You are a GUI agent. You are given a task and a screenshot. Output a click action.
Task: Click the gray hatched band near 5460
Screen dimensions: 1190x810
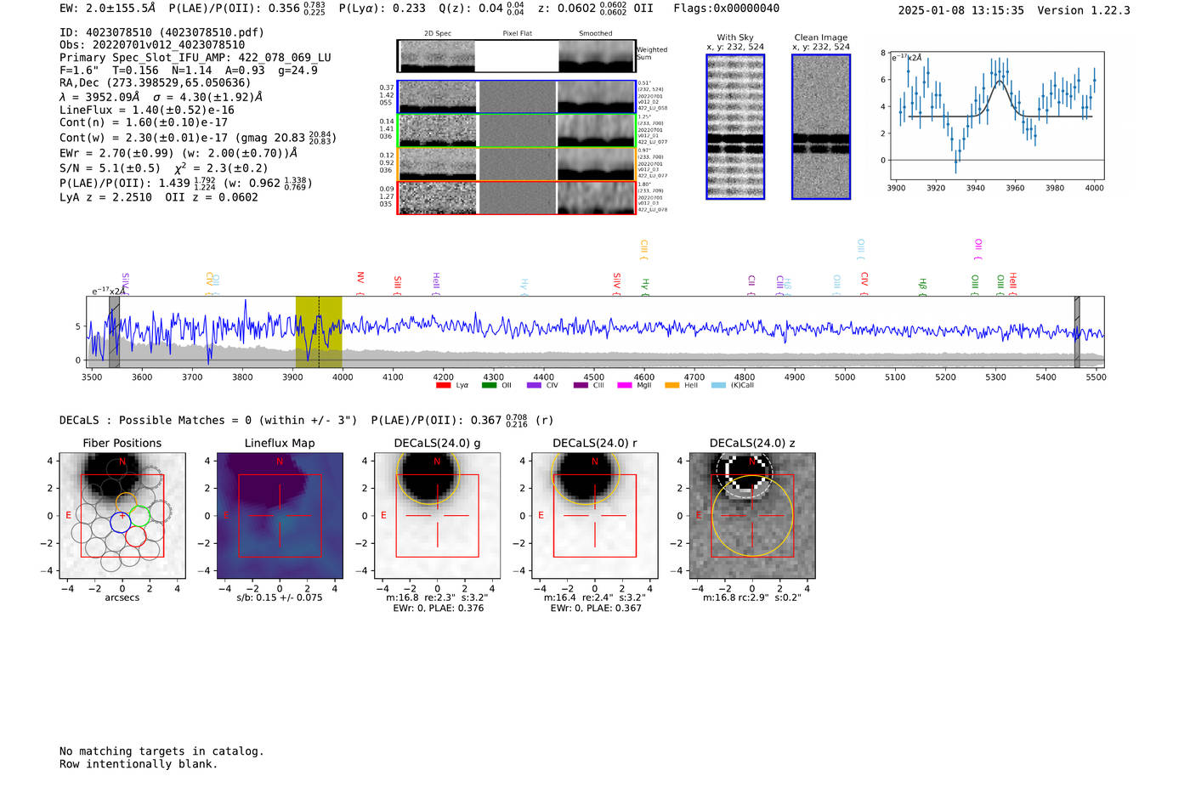(x=1077, y=332)
